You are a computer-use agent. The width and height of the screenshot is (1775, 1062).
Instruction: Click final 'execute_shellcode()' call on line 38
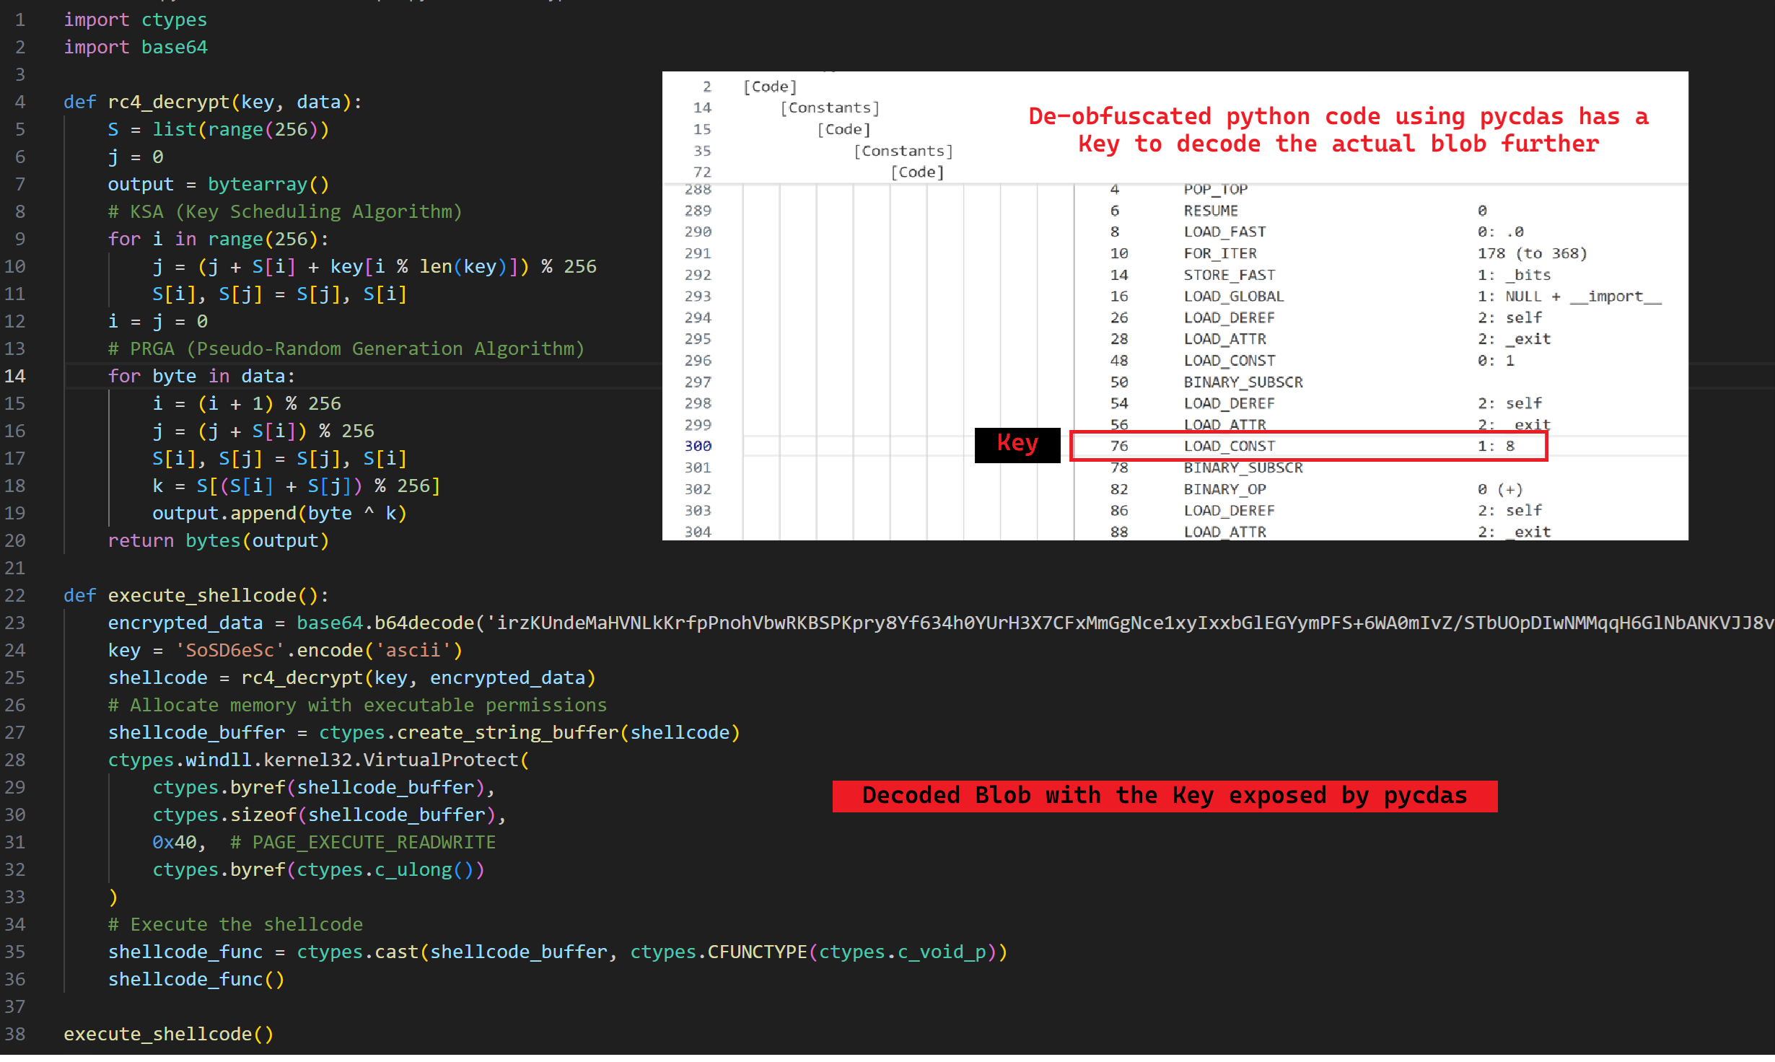169,1034
